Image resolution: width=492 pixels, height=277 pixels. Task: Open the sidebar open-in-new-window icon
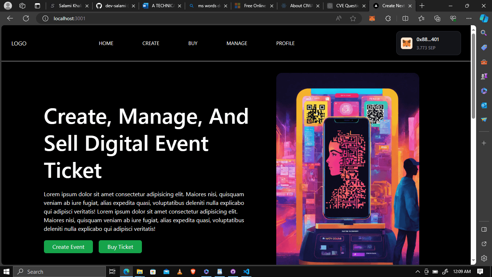coord(484,244)
